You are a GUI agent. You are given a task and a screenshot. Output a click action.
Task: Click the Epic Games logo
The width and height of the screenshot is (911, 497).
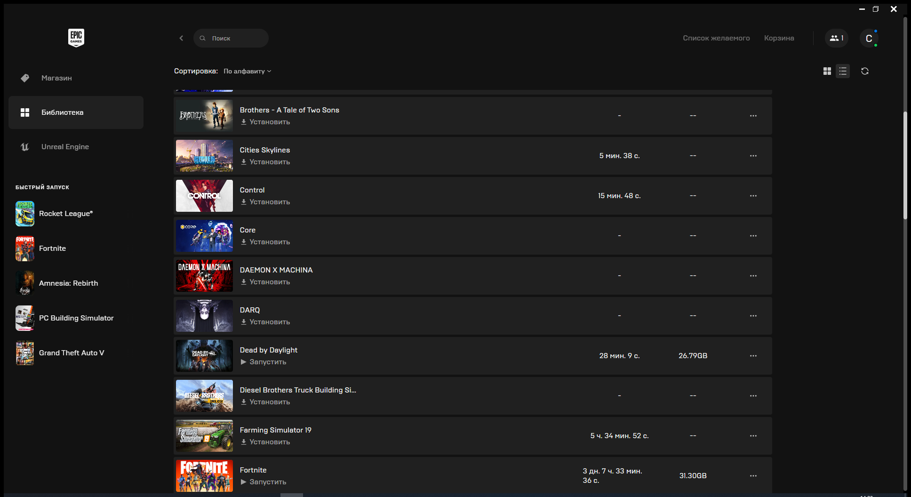tap(76, 38)
